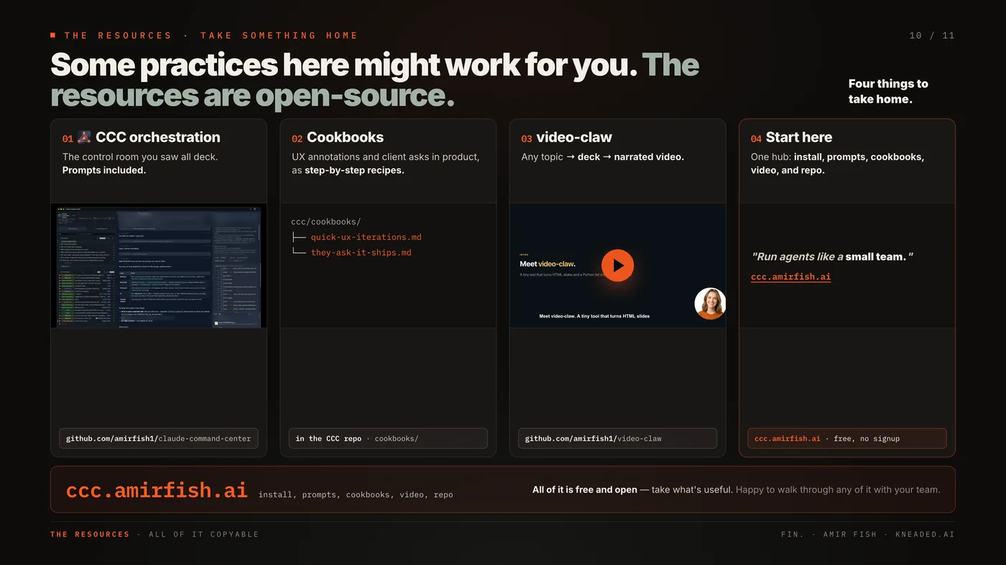Viewport: 1006px width, 565px height.
Task: Click the CCC orchestration logo icon
Action: (x=84, y=137)
